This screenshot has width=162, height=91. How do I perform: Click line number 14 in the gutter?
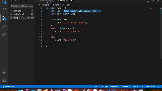pyautogui.click(x=40, y=46)
